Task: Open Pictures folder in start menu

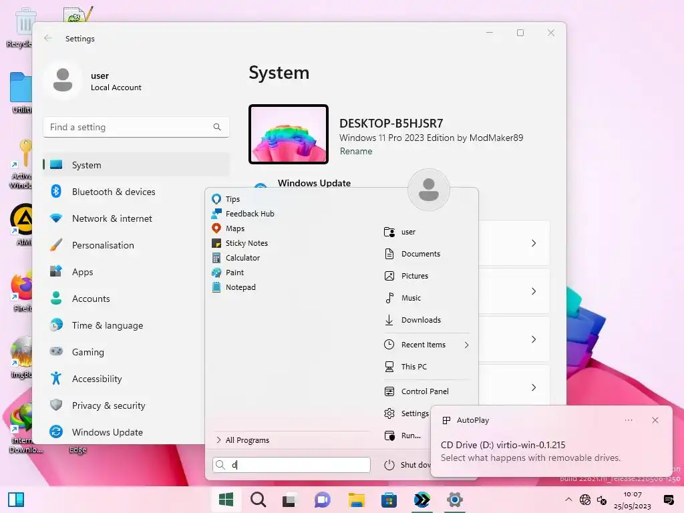Action: click(x=406, y=276)
